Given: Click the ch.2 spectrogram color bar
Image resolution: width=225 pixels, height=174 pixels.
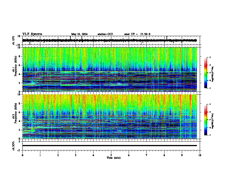Looking at the screenshot, I should point(205,120).
